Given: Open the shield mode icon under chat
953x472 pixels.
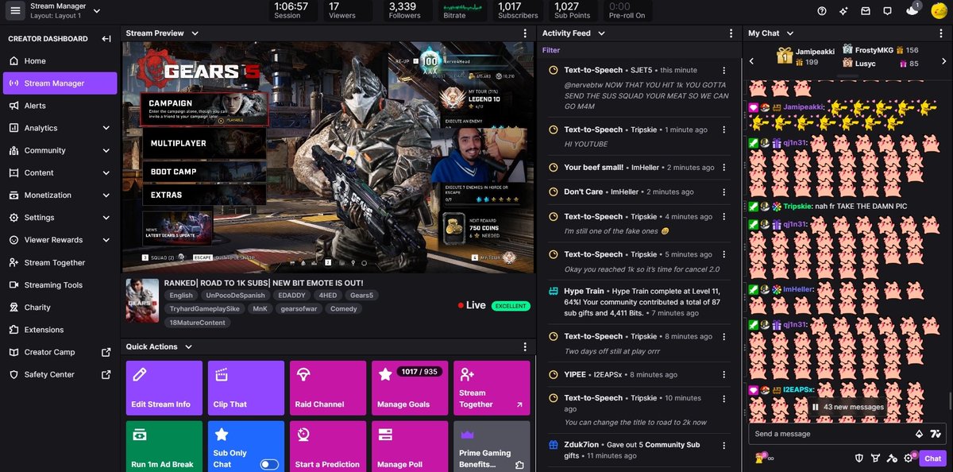Looking at the screenshot, I should tap(858, 458).
